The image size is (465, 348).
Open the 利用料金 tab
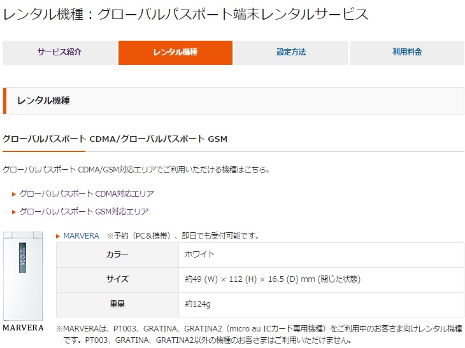click(407, 52)
